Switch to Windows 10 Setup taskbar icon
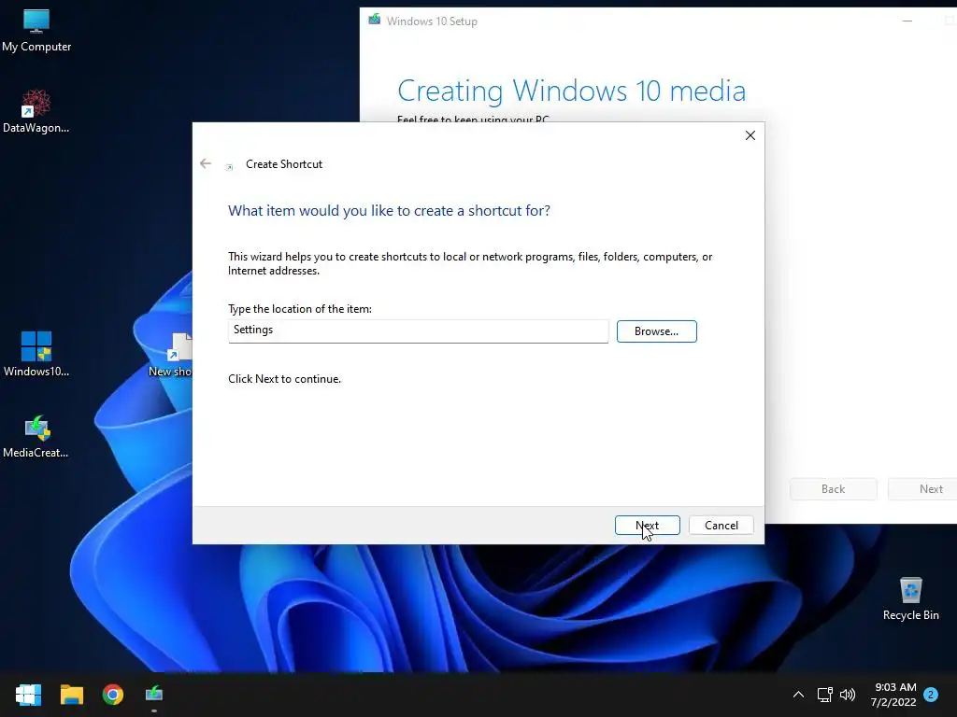The image size is (957, 717). (154, 695)
